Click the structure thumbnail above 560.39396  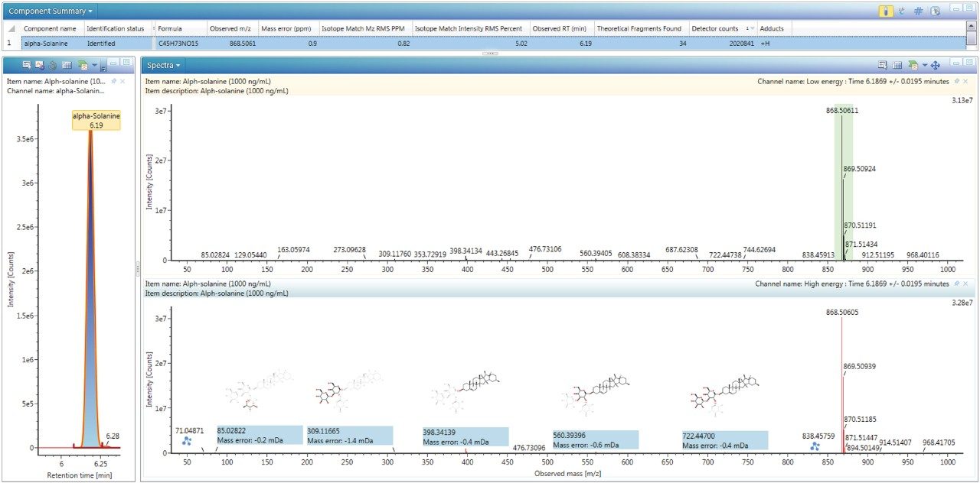(x=596, y=394)
